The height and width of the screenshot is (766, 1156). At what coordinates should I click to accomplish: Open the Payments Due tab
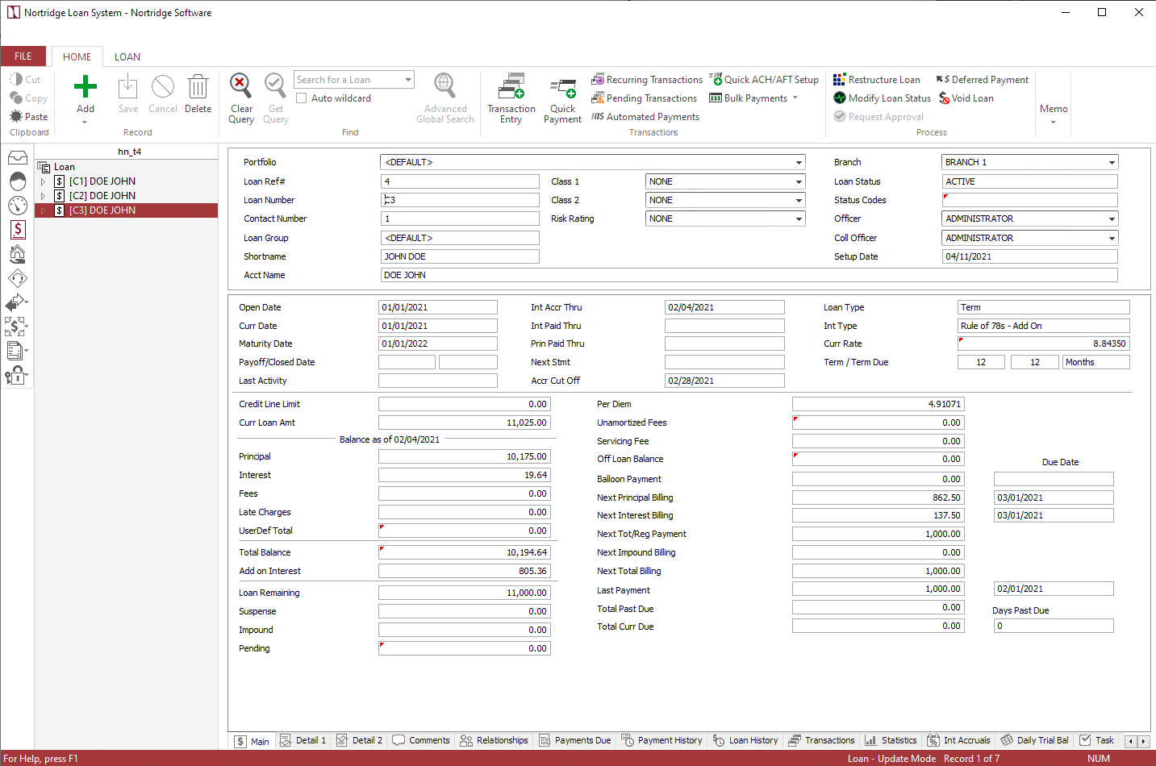click(575, 740)
